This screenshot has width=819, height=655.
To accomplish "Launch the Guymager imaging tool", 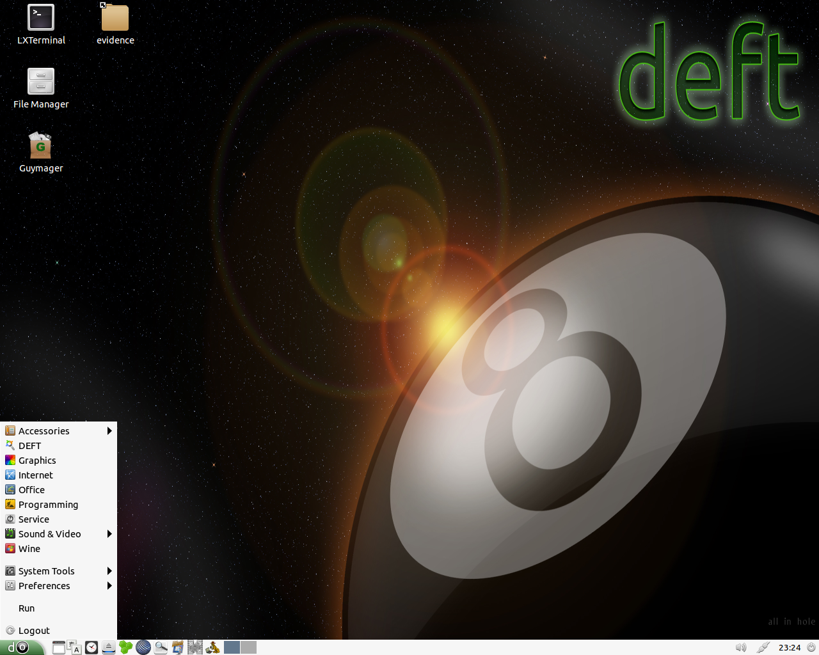I will [x=41, y=147].
